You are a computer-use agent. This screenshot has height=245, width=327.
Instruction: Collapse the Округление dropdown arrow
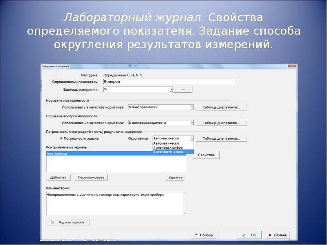pos(192,138)
